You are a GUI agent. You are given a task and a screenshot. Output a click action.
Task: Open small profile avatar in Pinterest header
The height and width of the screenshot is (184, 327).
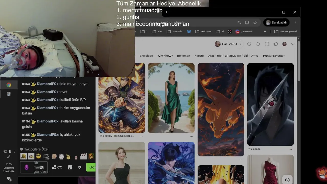[x=284, y=44]
